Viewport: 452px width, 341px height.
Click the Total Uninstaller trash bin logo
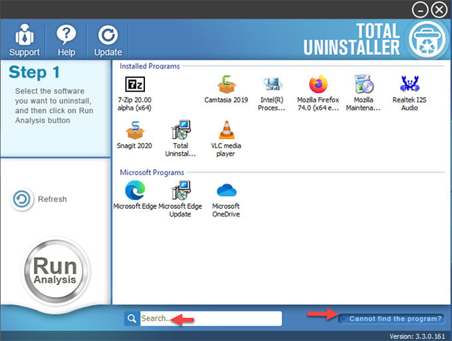tap(427, 39)
